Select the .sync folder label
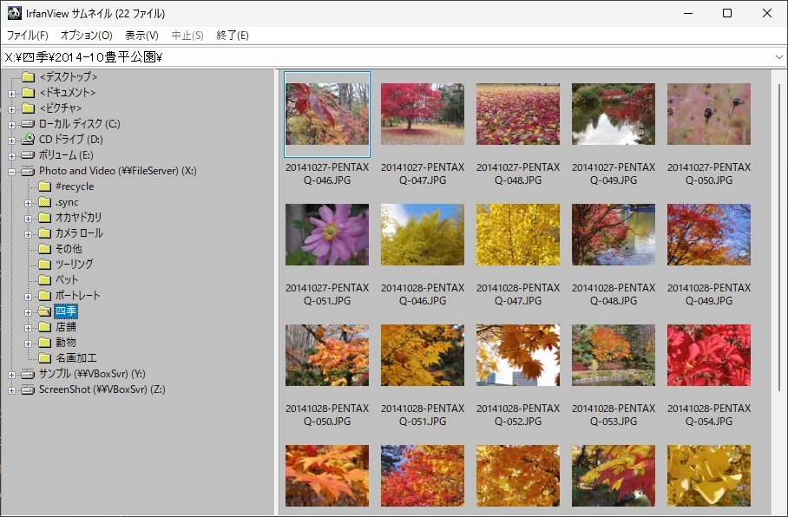This screenshot has width=788, height=517. (x=67, y=202)
